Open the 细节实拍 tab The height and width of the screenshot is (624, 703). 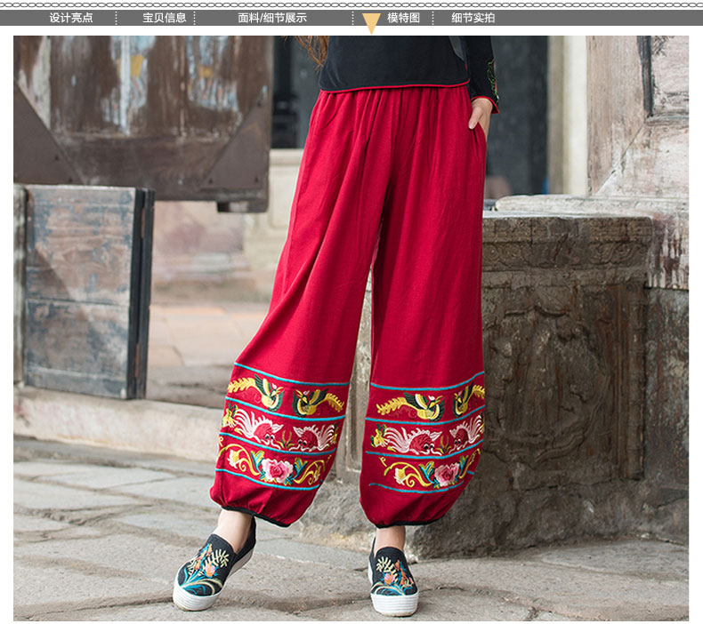tap(473, 18)
